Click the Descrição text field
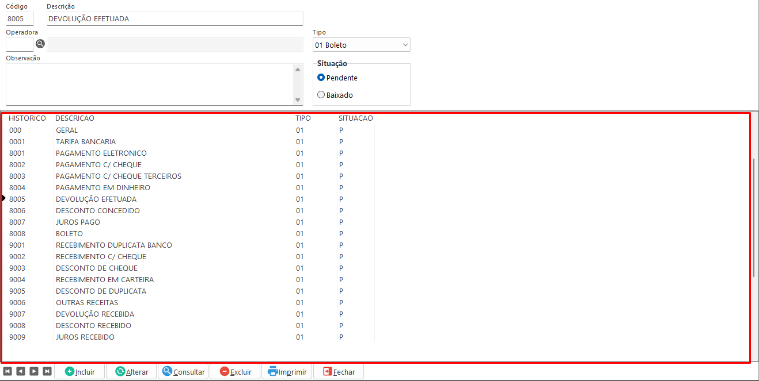Screen dimensions: 759x381 click(174, 19)
